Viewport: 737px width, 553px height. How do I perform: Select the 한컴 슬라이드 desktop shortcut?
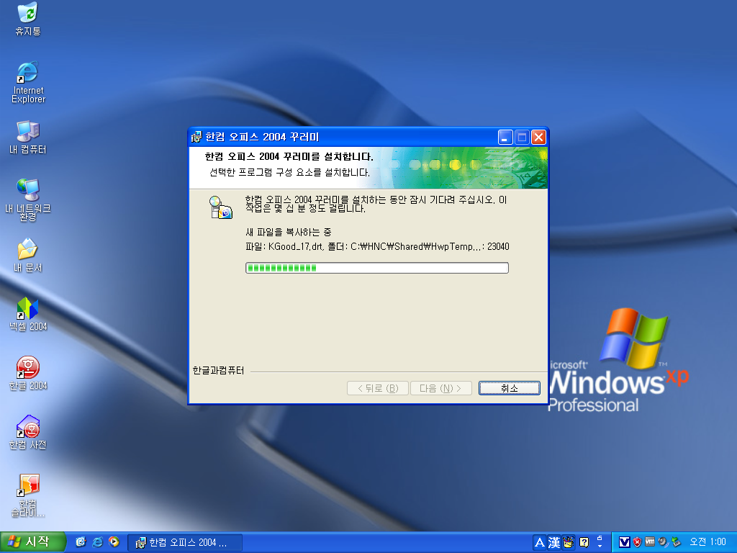coord(28,495)
